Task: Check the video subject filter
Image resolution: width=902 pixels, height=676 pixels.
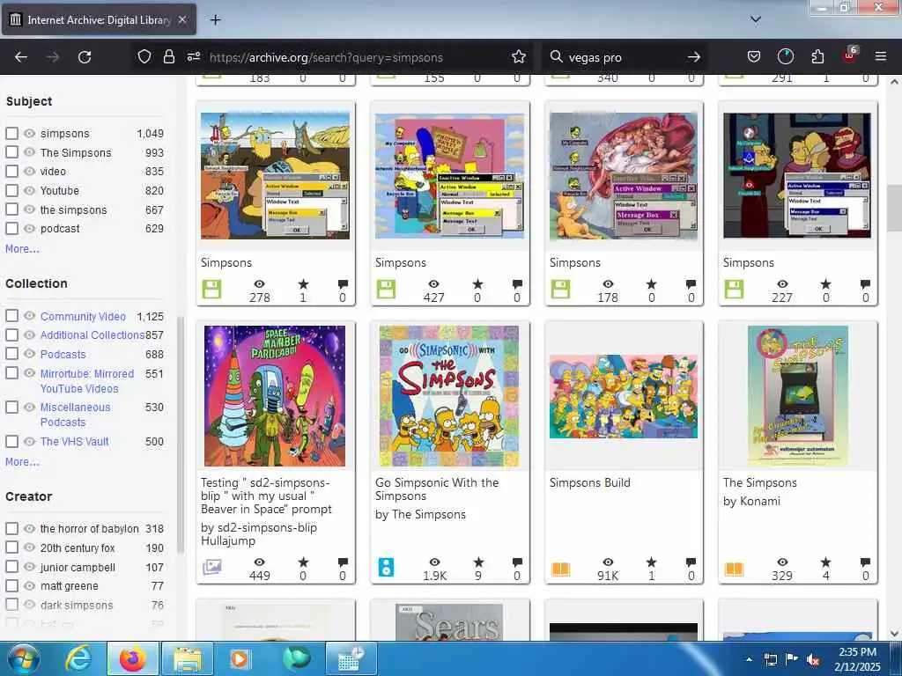Action: click(x=11, y=172)
